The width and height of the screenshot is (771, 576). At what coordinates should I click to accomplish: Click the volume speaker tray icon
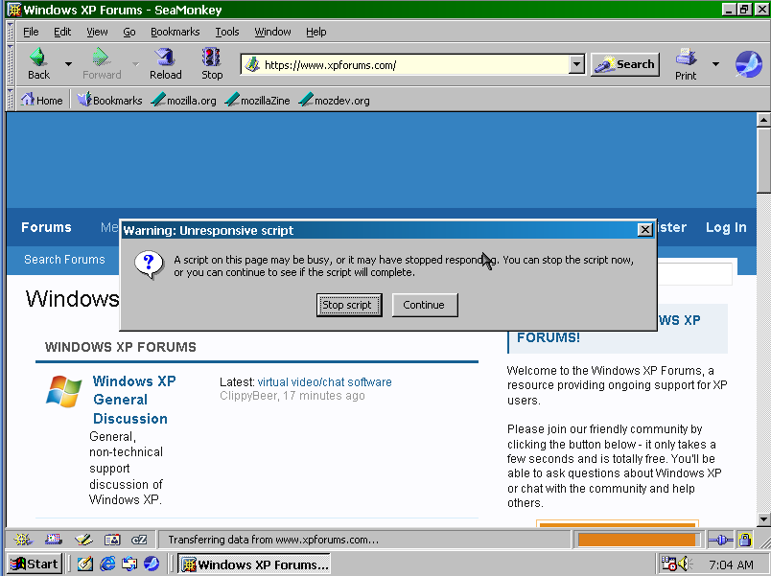684,564
